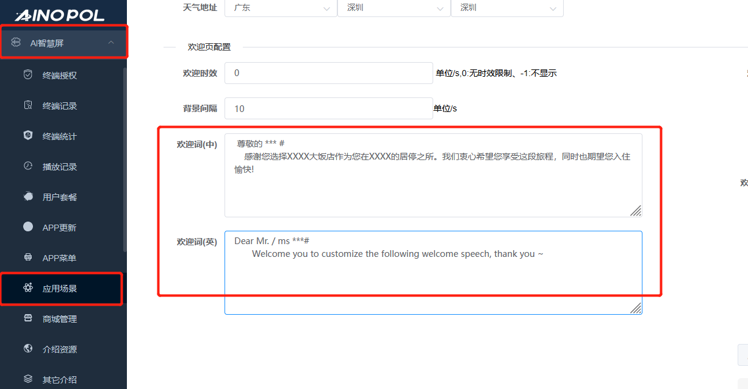Click the globe icon beside 介绍资源

click(28, 349)
